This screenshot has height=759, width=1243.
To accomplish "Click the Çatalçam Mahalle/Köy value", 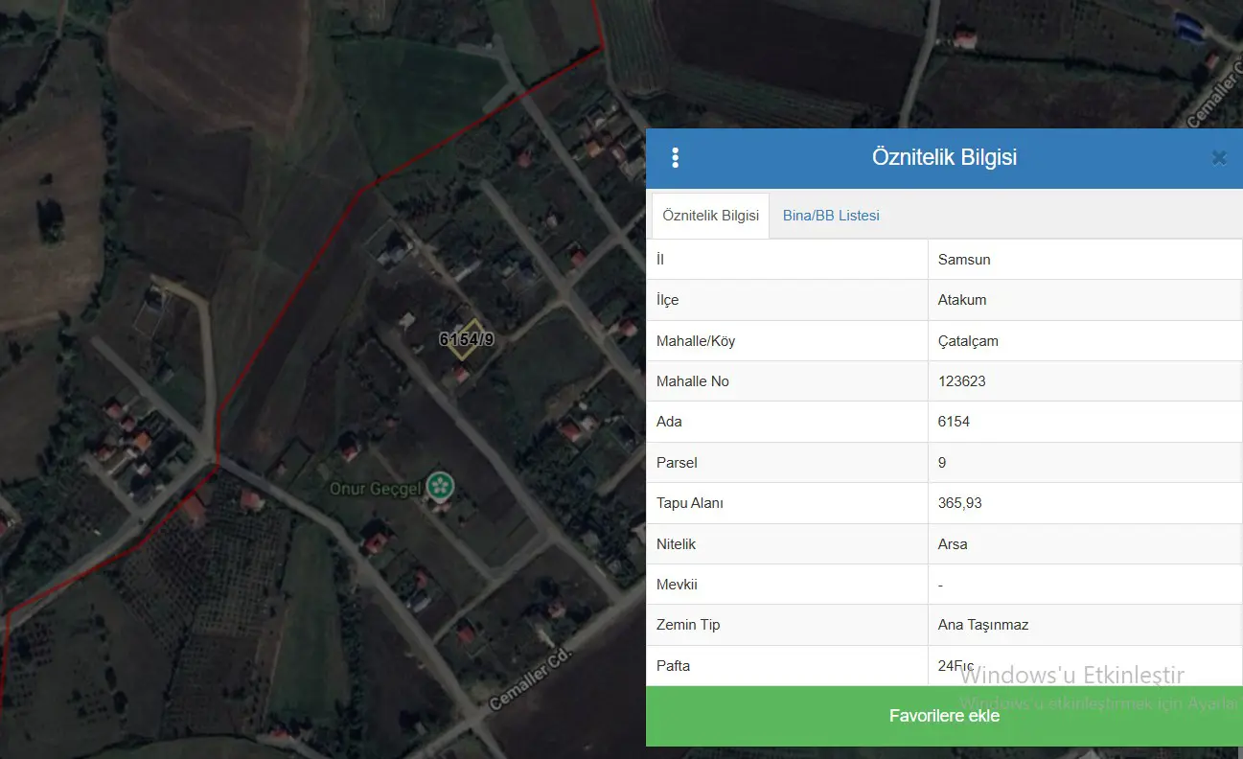I will coord(968,341).
